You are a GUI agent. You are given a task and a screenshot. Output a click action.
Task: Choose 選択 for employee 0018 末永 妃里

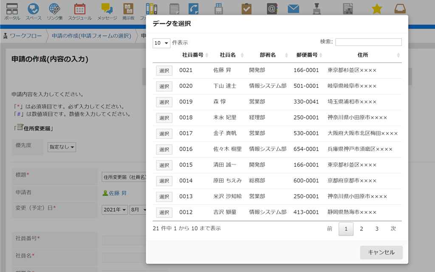(x=164, y=118)
